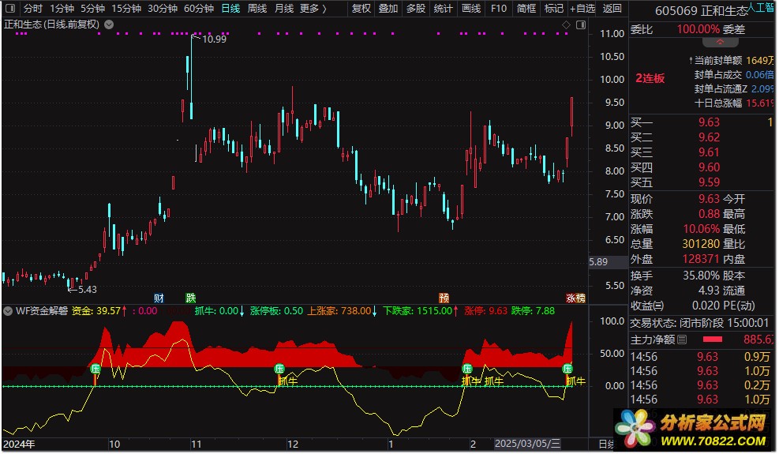779x454 pixels.
Task: Click the red 主力净额 bar indicator
Action: point(712,340)
